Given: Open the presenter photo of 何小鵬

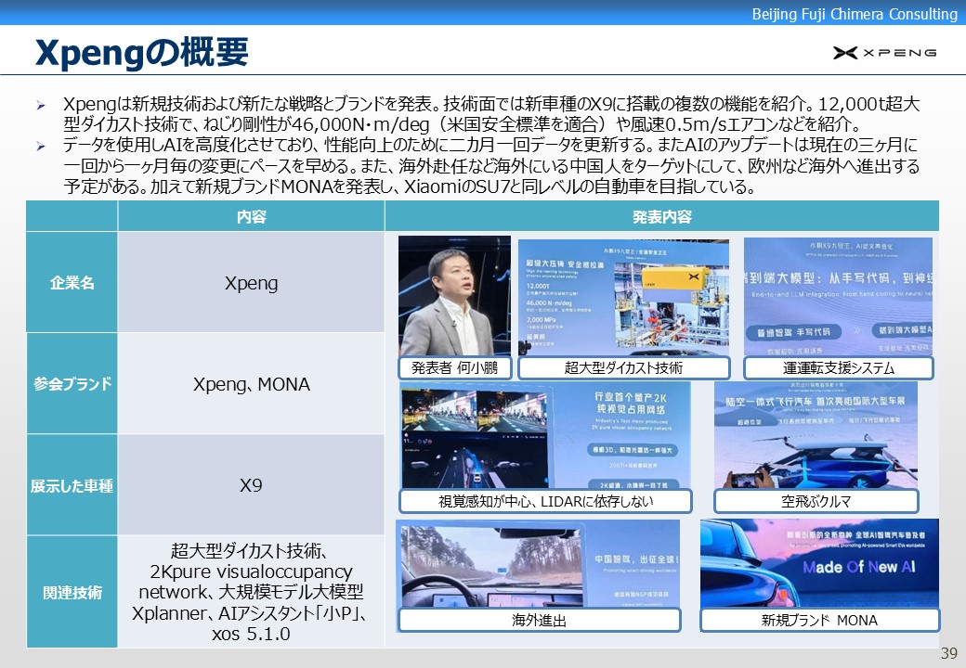Looking at the screenshot, I should pyautogui.click(x=454, y=296).
